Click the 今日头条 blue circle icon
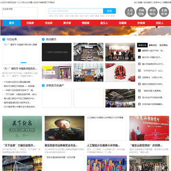Screen dimensions: 171x171 click(4, 39)
